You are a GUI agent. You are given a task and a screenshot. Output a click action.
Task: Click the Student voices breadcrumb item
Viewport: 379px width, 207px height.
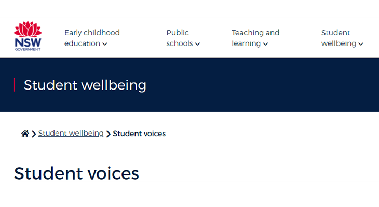click(x=139, y=134)
